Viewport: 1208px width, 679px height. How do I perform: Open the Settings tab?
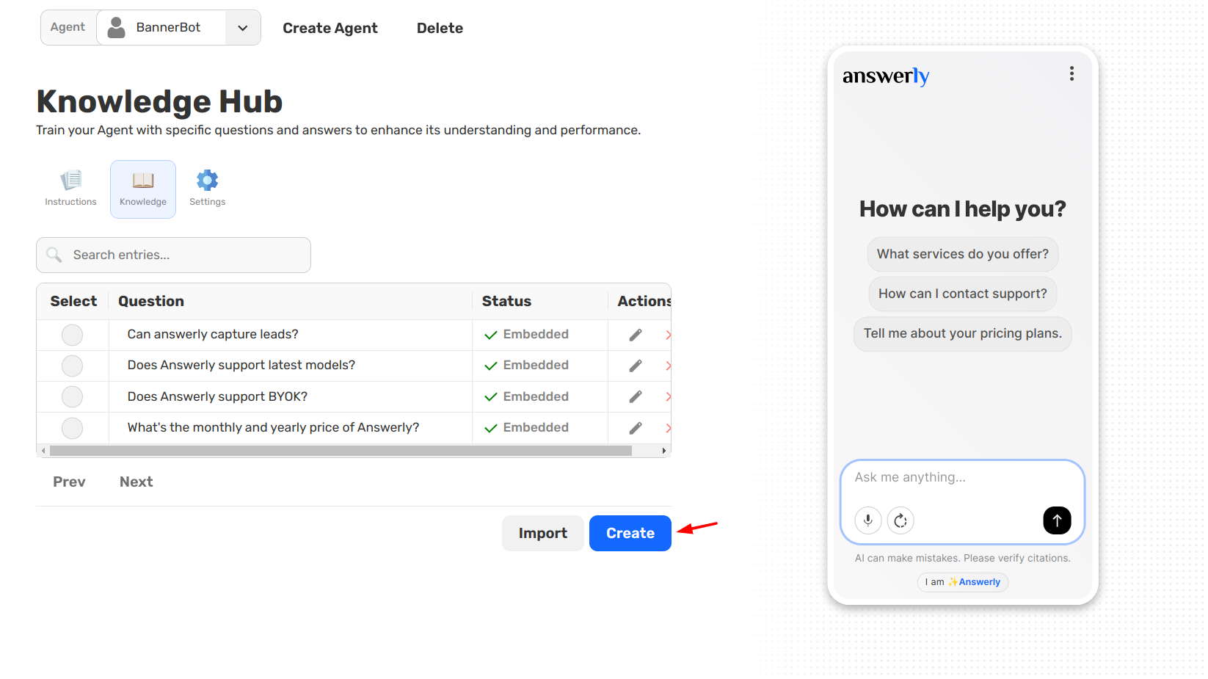[x=207, y=189]
